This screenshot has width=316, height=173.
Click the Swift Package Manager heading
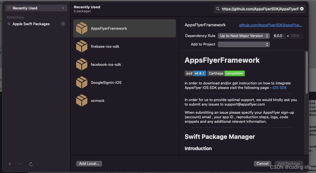pos(220,137)
